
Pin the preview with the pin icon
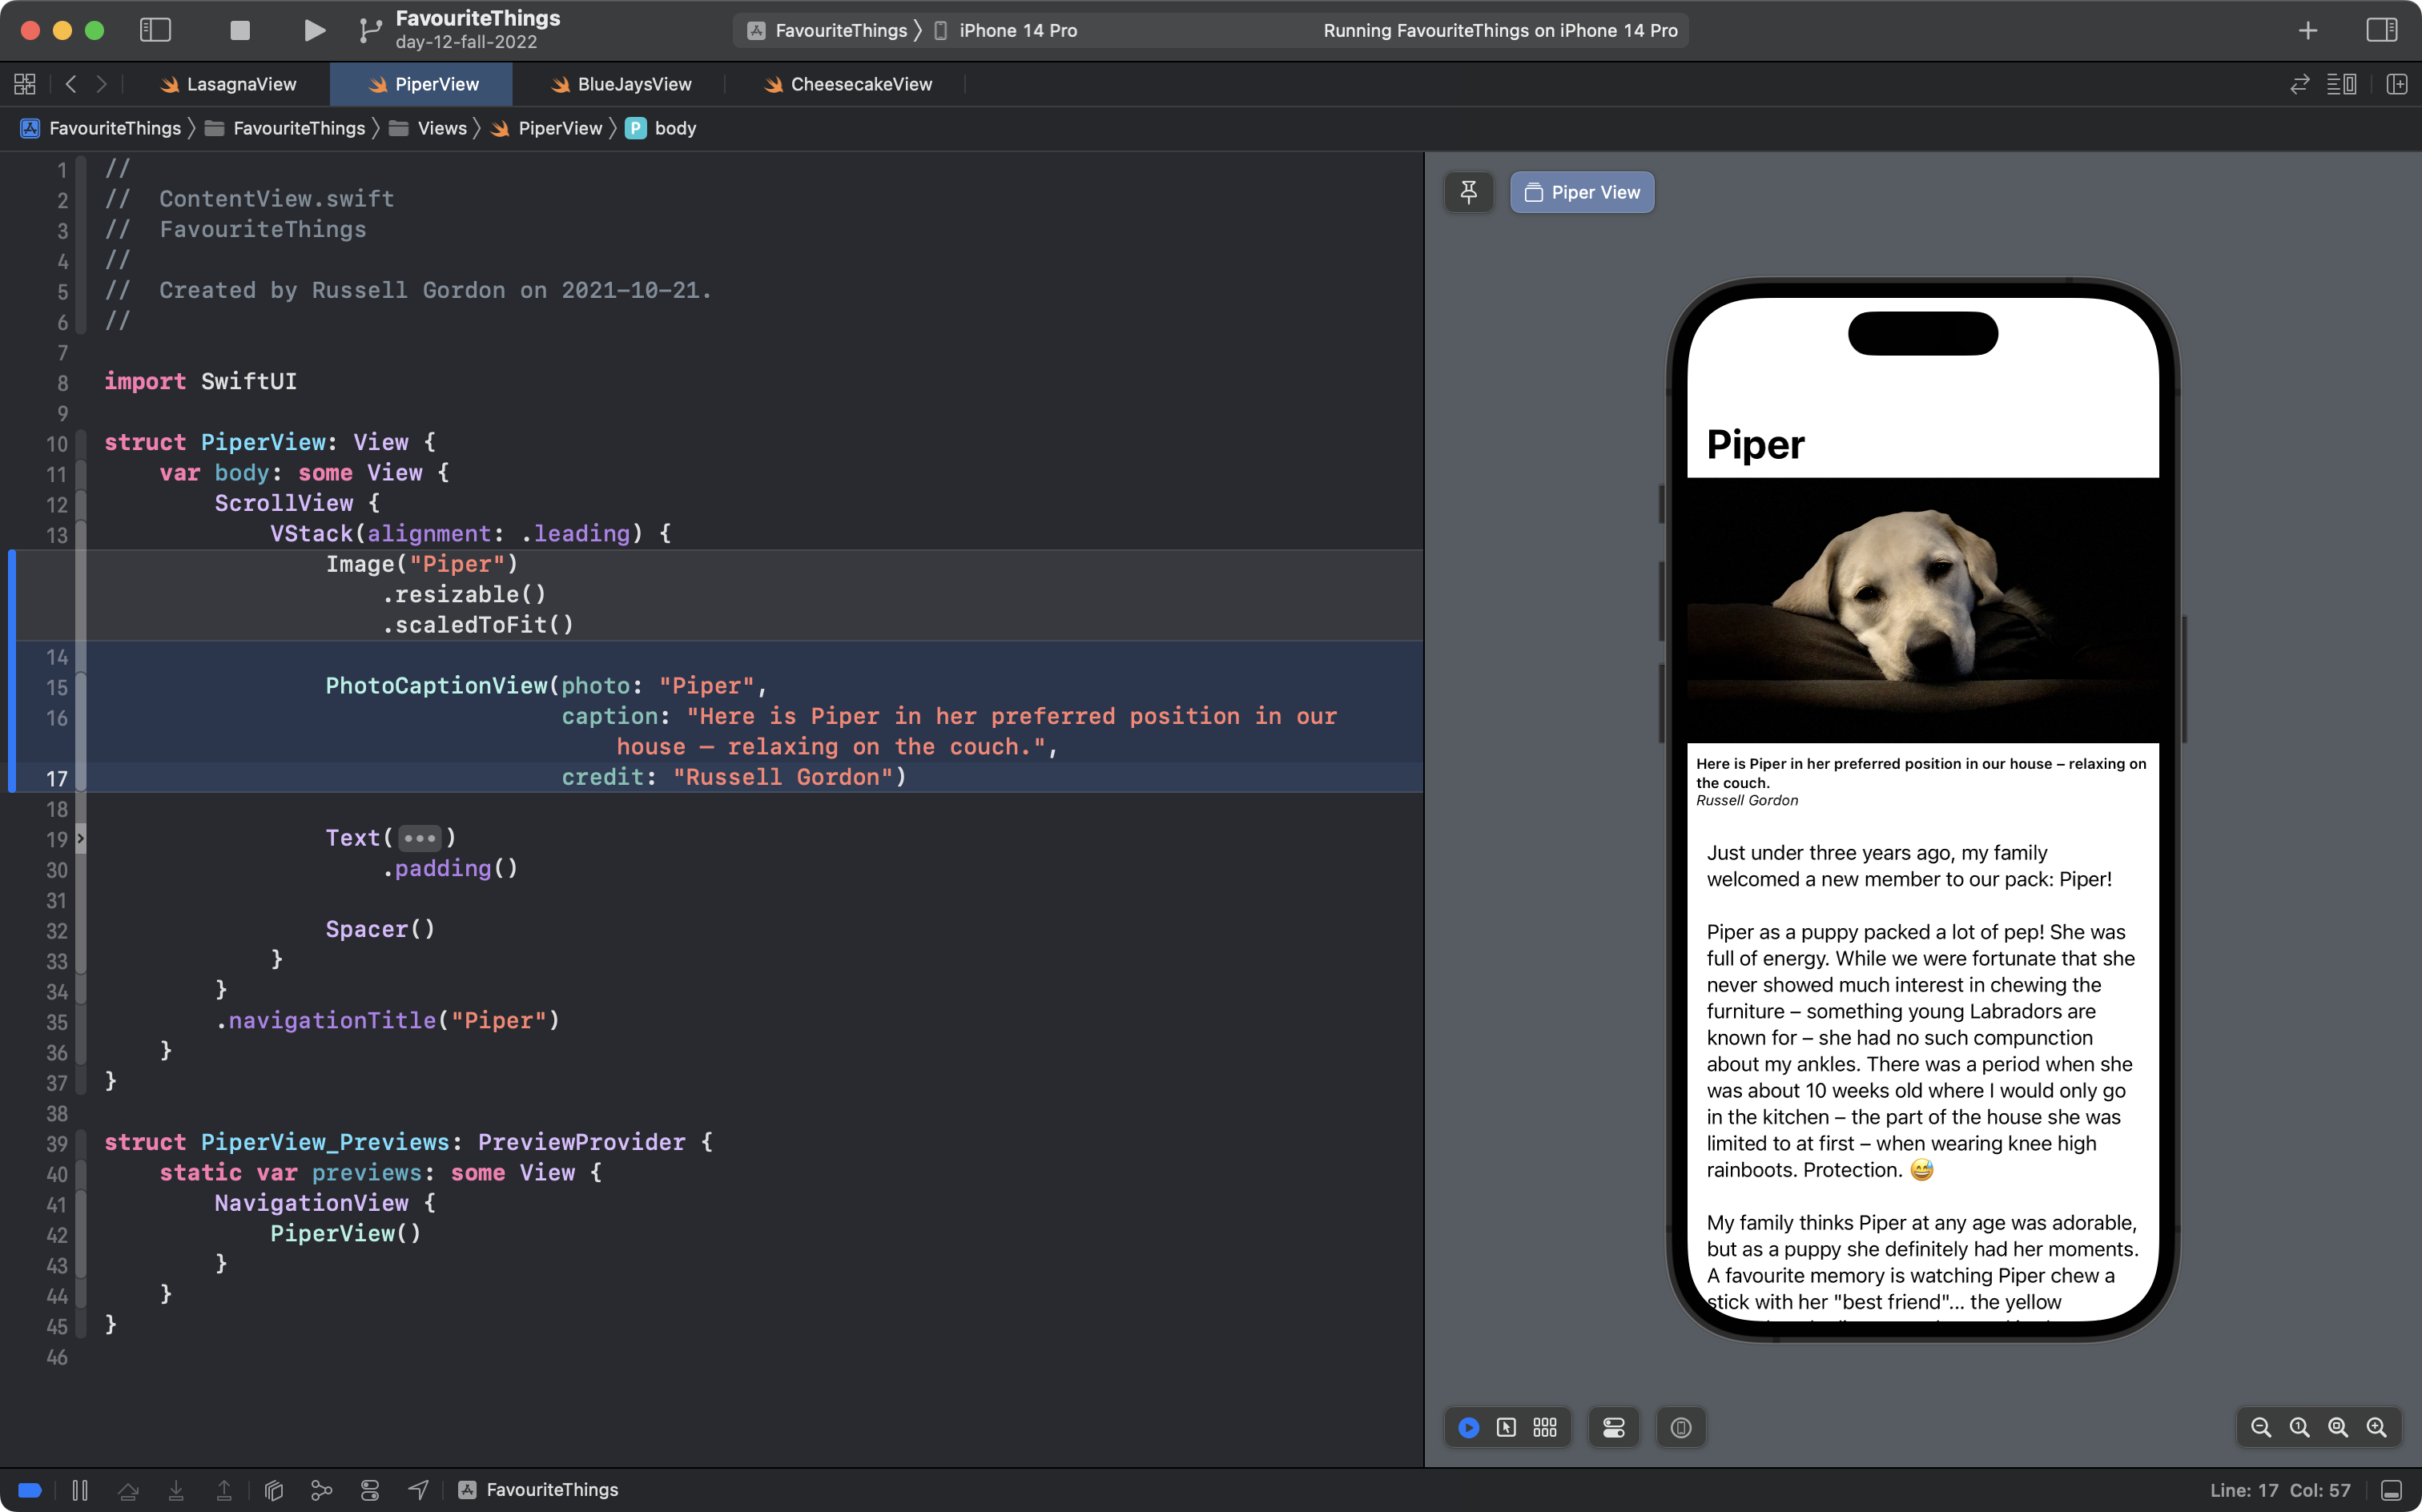(1468, 192)
